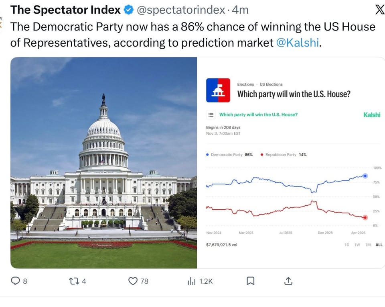
Task: Select the ALL time range option
Action: tap(379, 244)
